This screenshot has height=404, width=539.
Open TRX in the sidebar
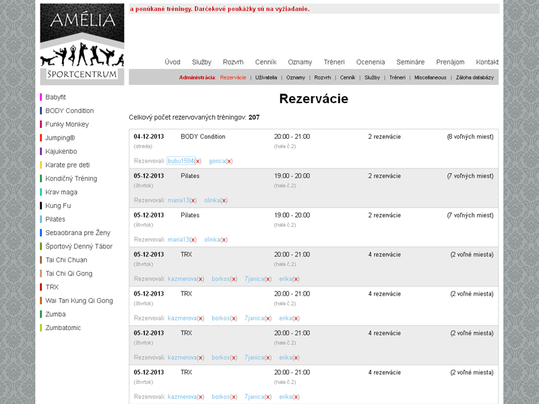pos(52,288)
